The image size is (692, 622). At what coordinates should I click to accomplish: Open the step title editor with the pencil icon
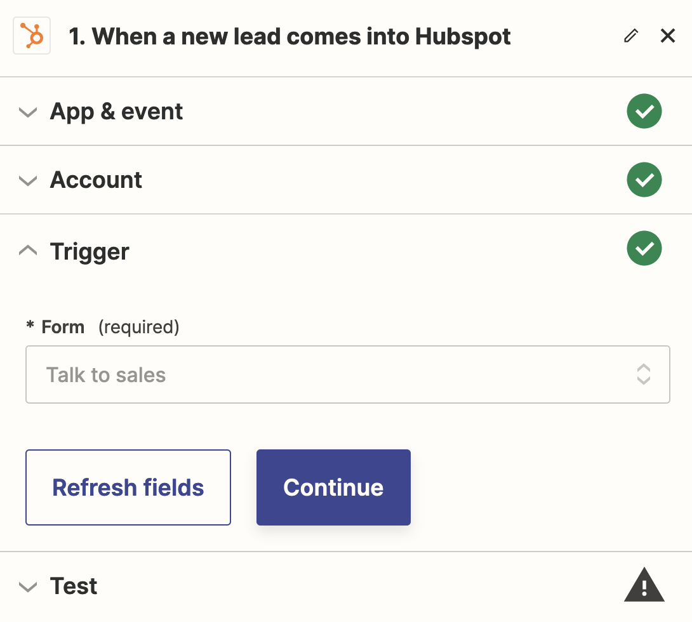[630, 36]
